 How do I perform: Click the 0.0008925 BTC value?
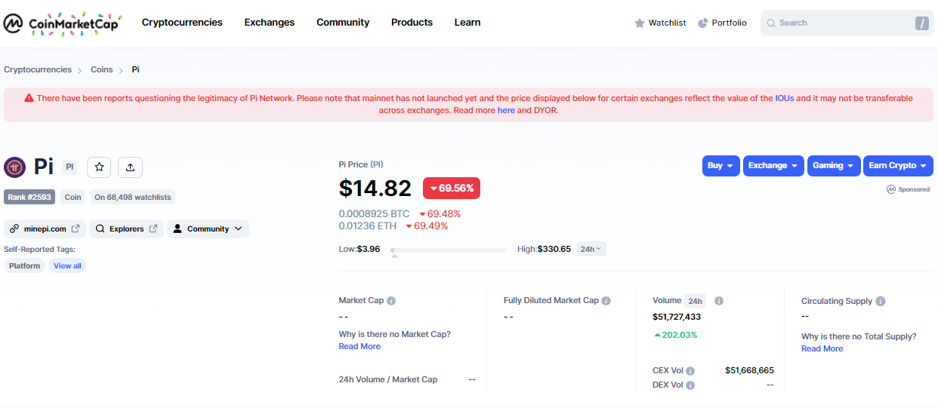(x=374, y=214)
